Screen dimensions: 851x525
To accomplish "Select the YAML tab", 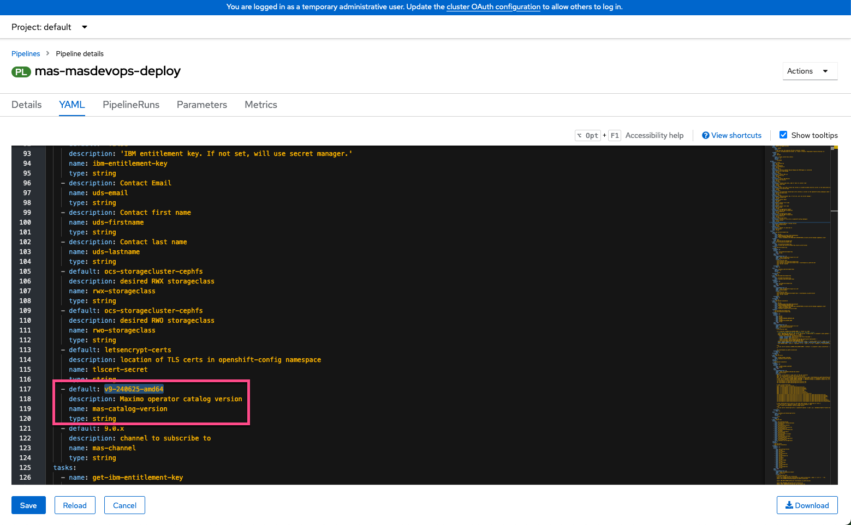I will coord(72,105).
